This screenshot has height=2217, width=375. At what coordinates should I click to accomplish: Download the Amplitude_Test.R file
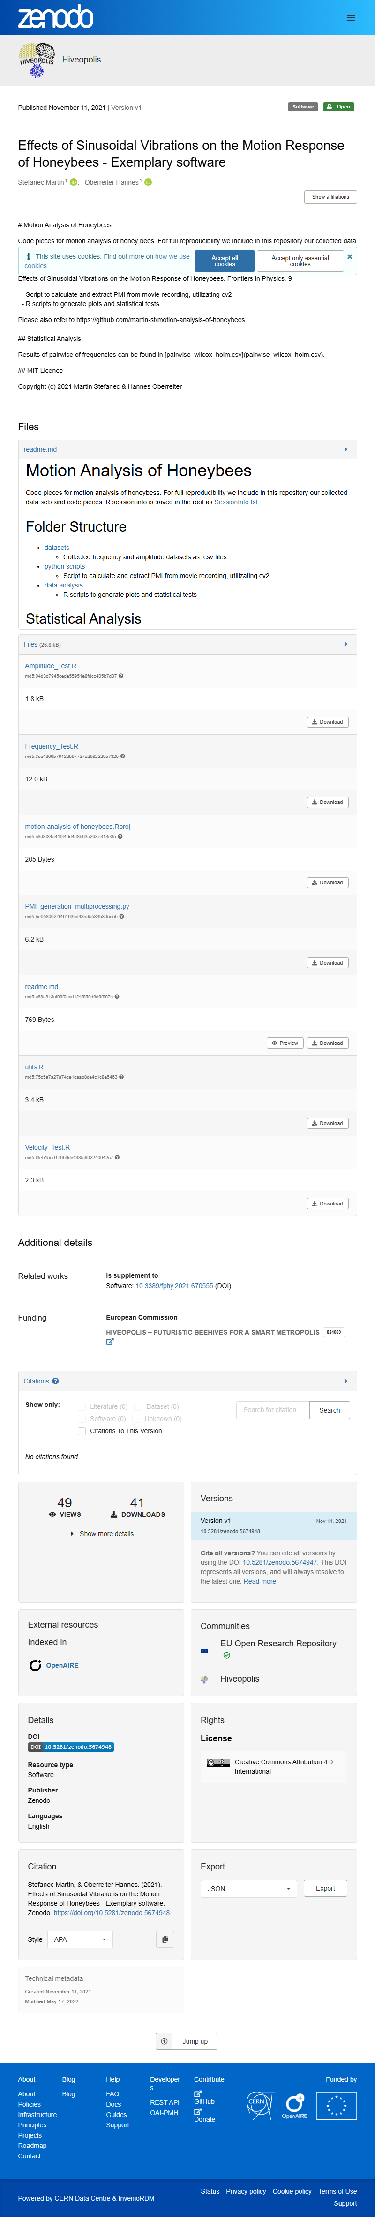(328, 722)
